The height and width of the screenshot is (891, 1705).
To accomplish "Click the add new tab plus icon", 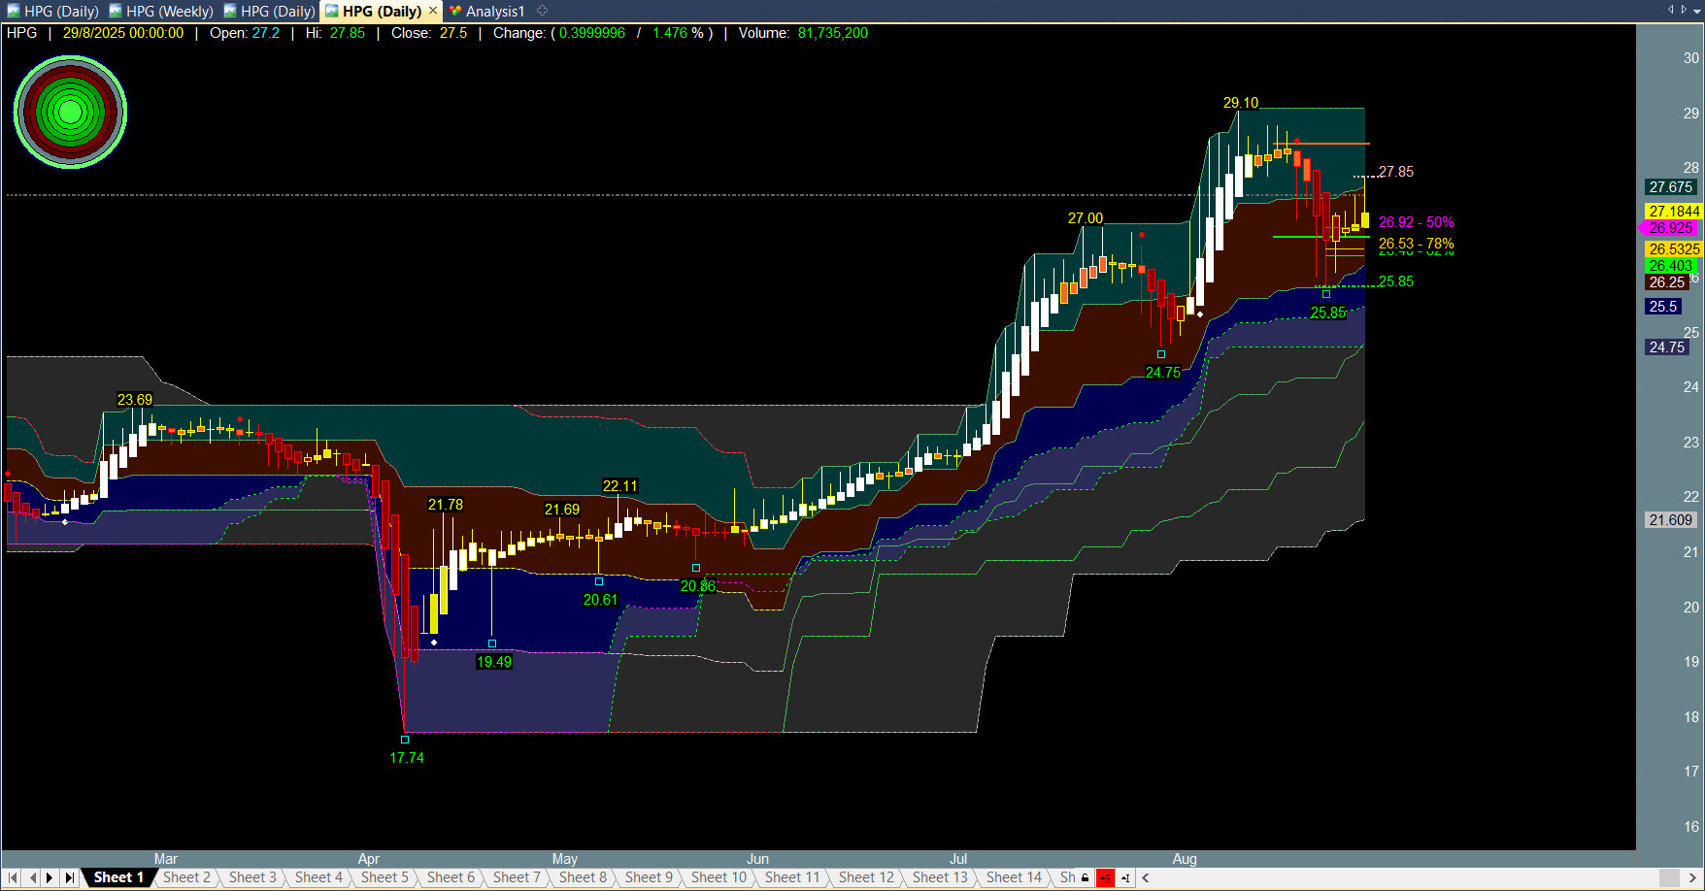I will (543, 11).
